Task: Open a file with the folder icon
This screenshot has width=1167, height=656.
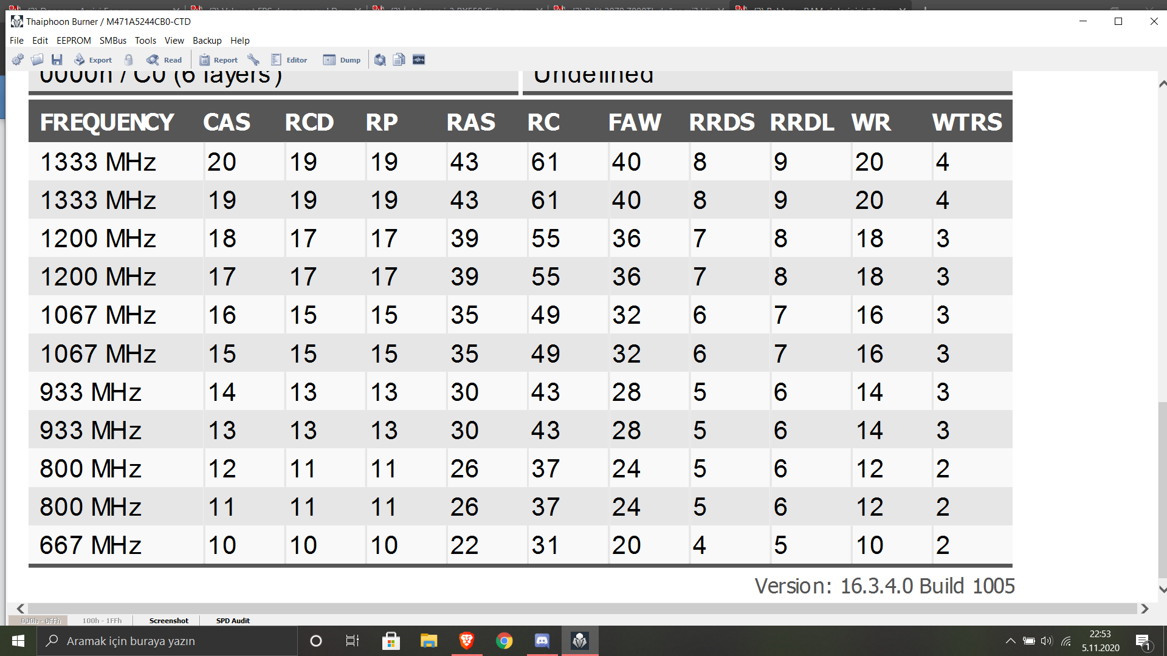Action: pos(37,60)
